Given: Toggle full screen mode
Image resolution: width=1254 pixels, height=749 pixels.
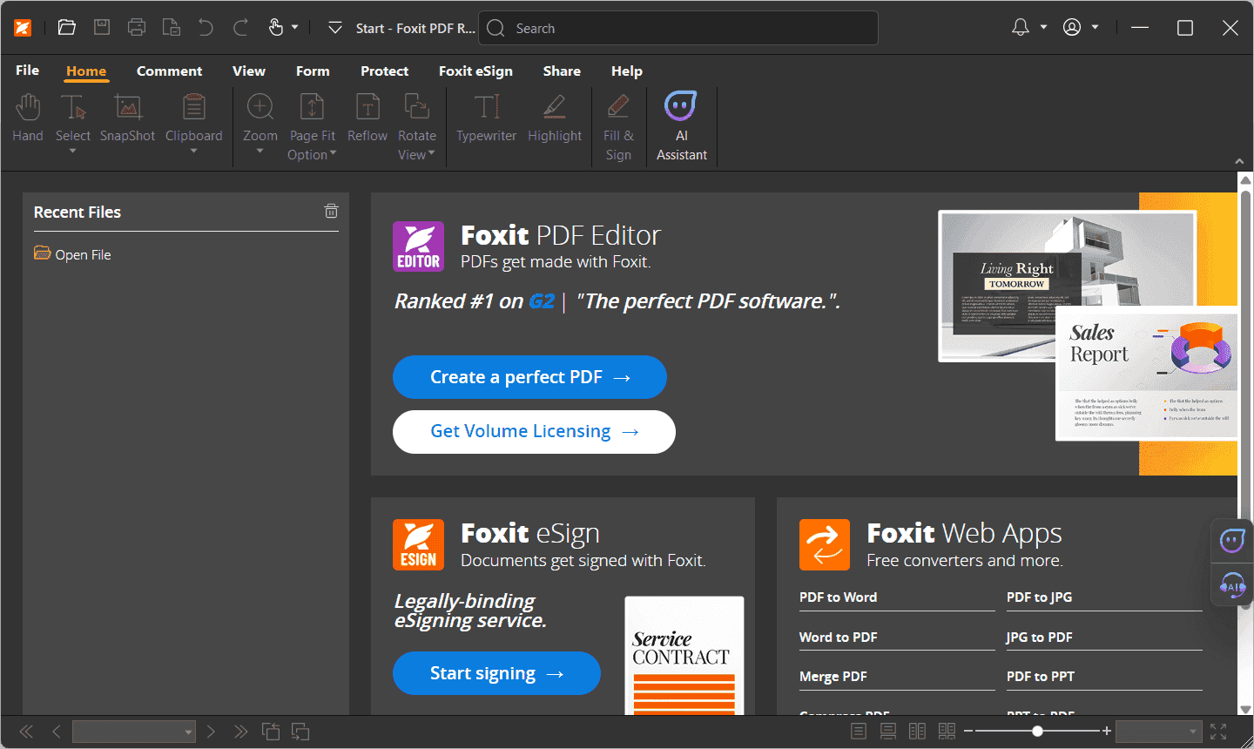Looking at the screenshot, I should [1218, 732].
